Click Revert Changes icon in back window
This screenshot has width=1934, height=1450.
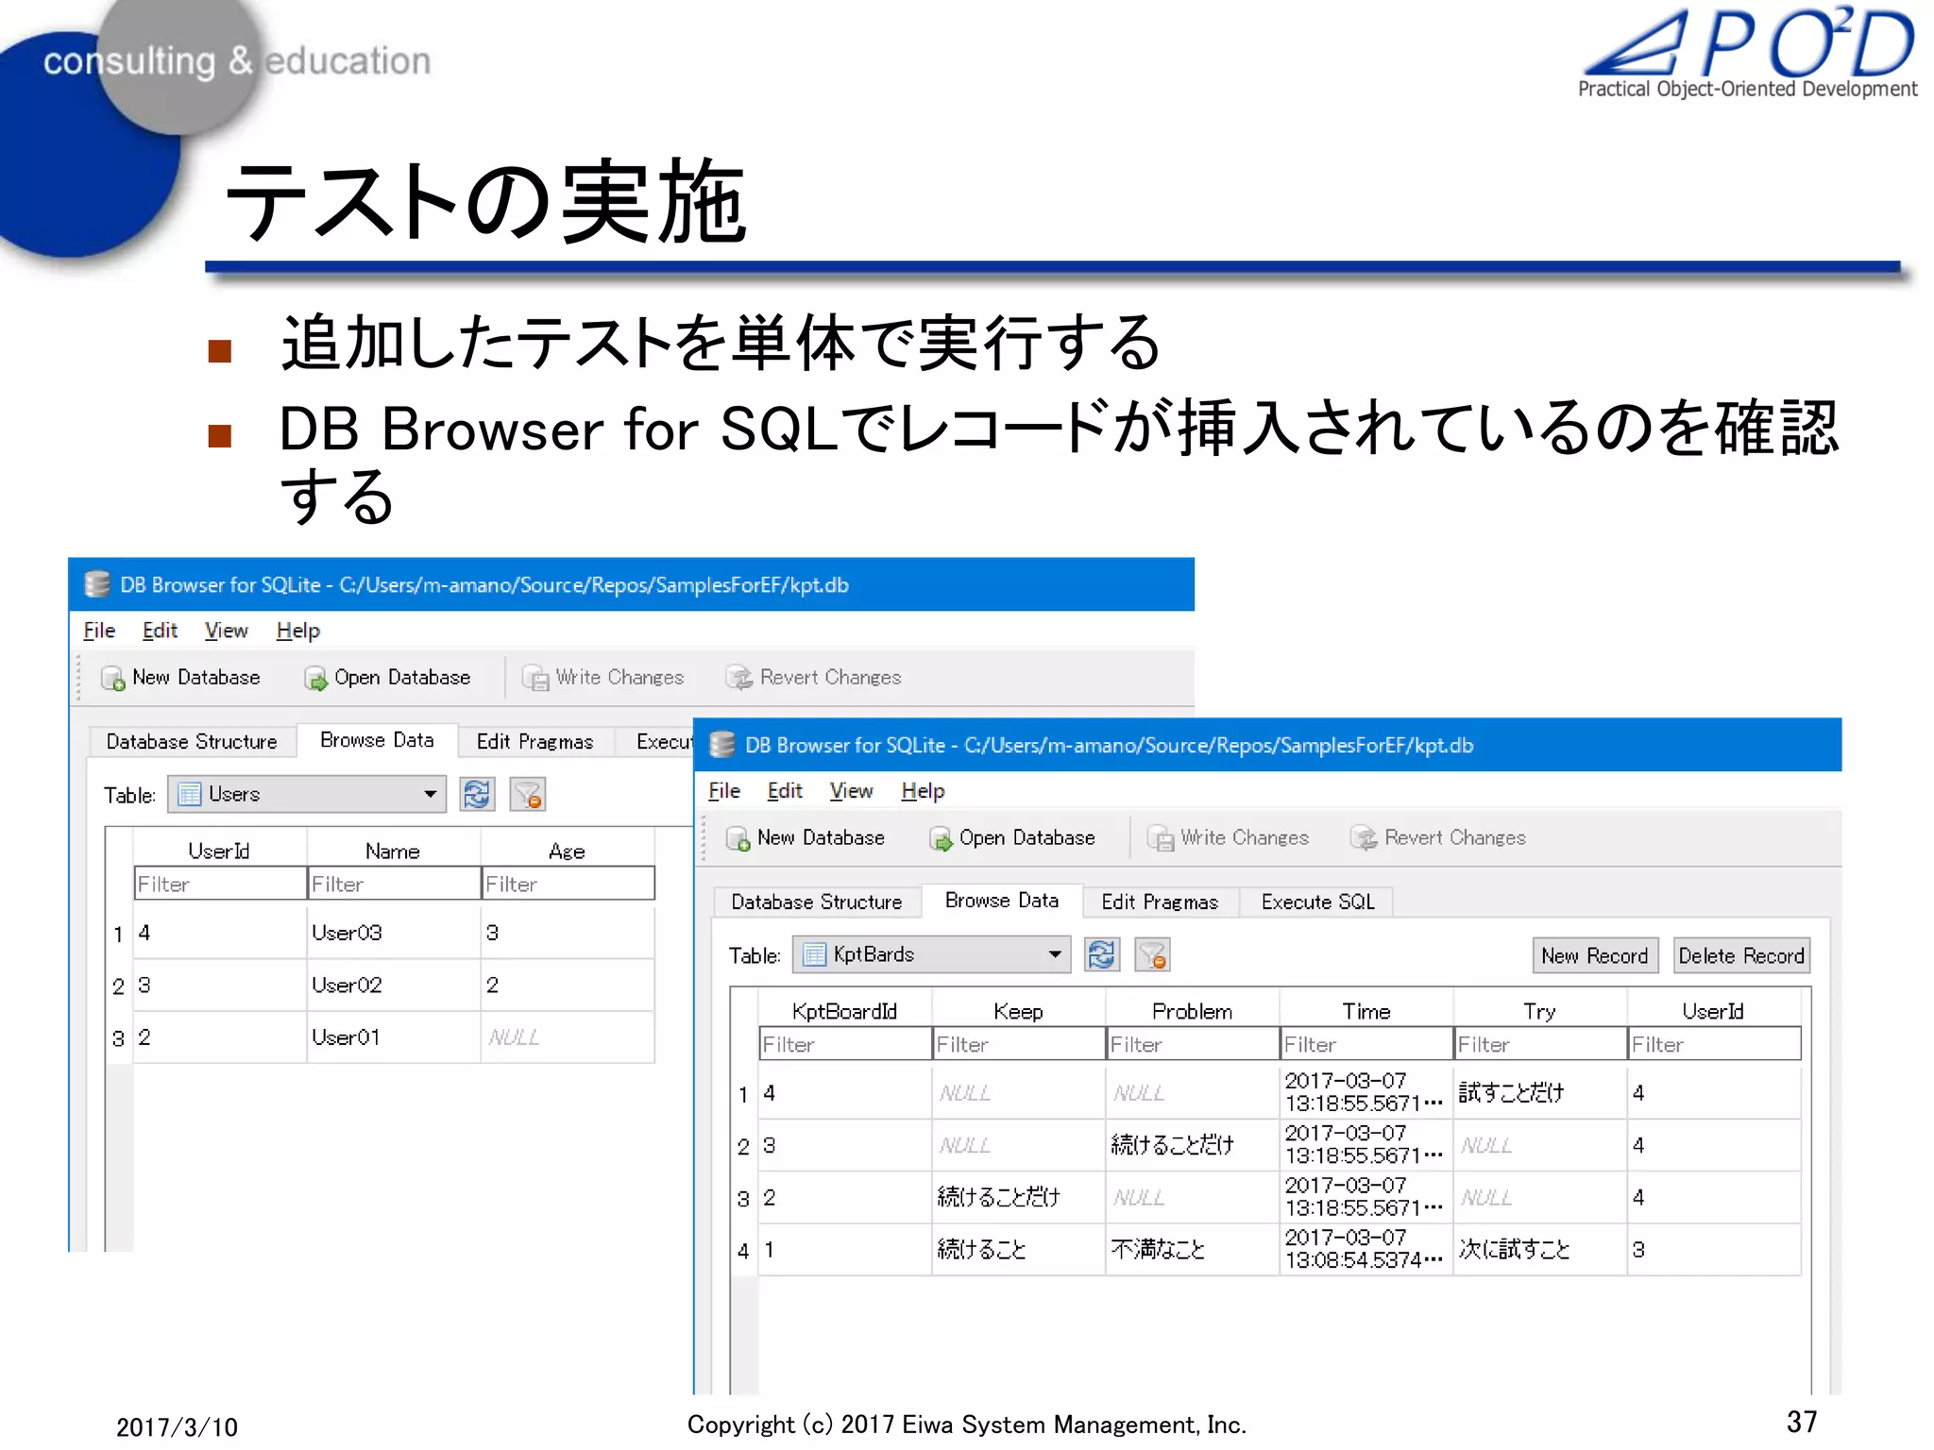[739, 678]
